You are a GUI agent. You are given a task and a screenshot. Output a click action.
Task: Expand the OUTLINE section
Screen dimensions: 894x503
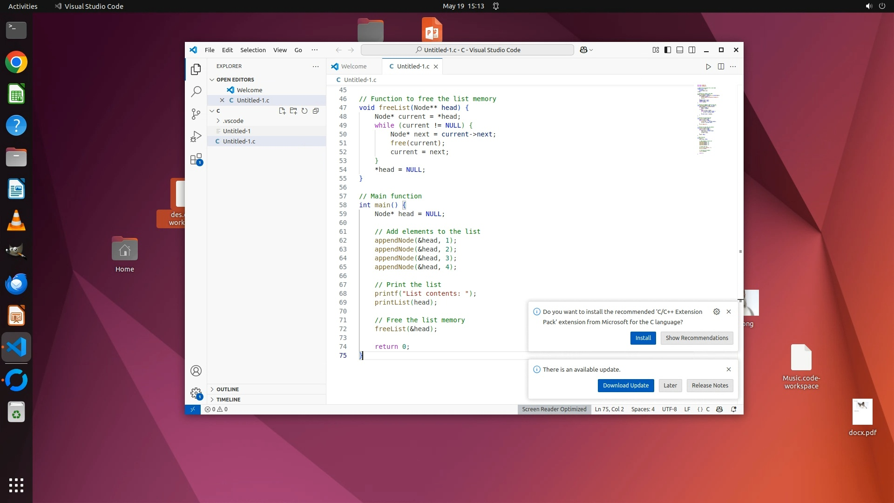pos(228,389)
